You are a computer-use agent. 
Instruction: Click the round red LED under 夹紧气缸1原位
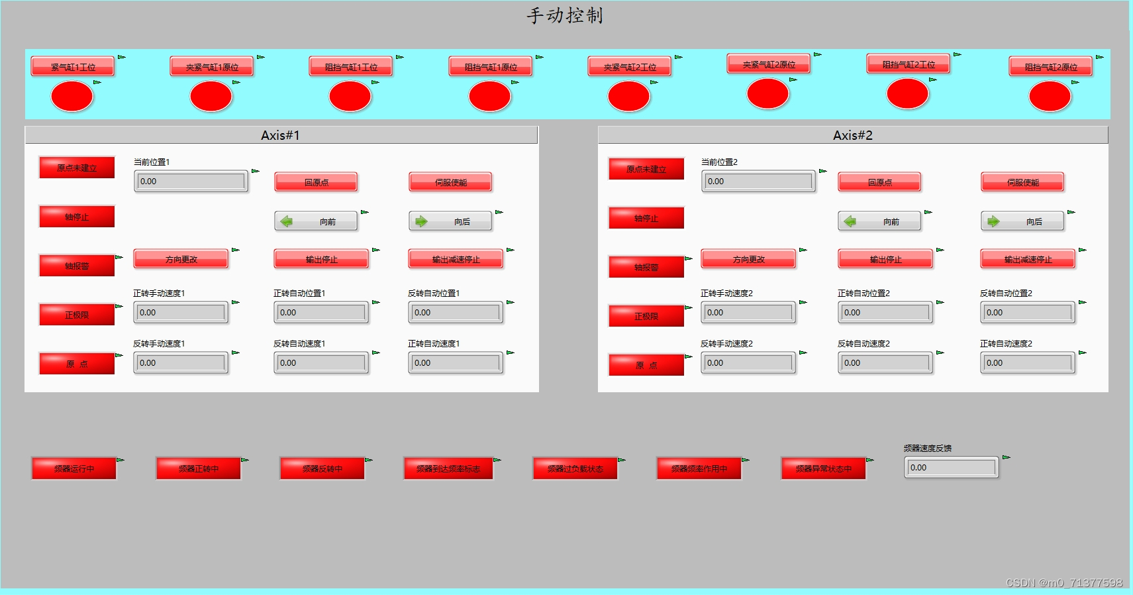(x=211, y=97)
